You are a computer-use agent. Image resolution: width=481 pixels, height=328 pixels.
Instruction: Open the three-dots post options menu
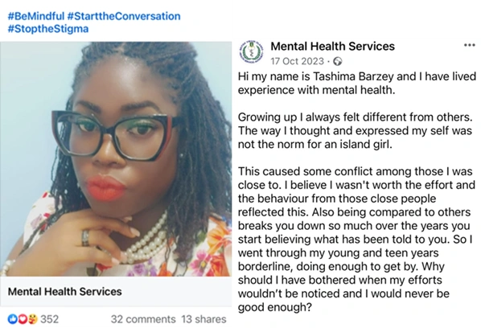(470, 45)
